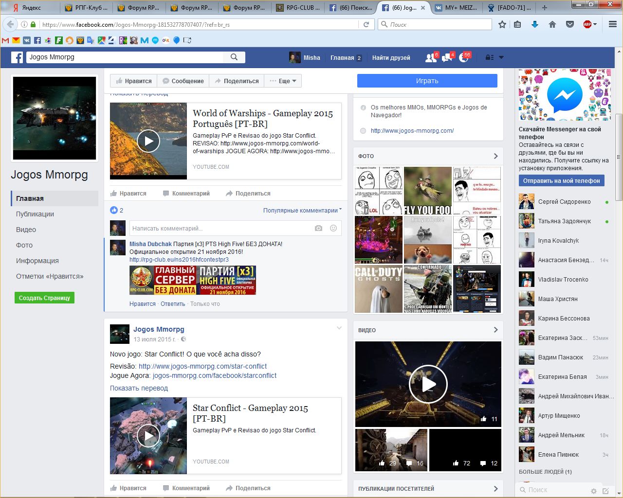This screenshot has height=498, width=623.
Task: Switch to the RPG-CLUB tab
Action: (x=298, y=8)
